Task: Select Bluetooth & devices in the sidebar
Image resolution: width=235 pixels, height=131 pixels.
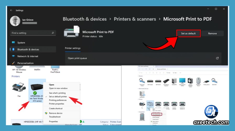Action: pyautogui.click(x=33, y=49)
